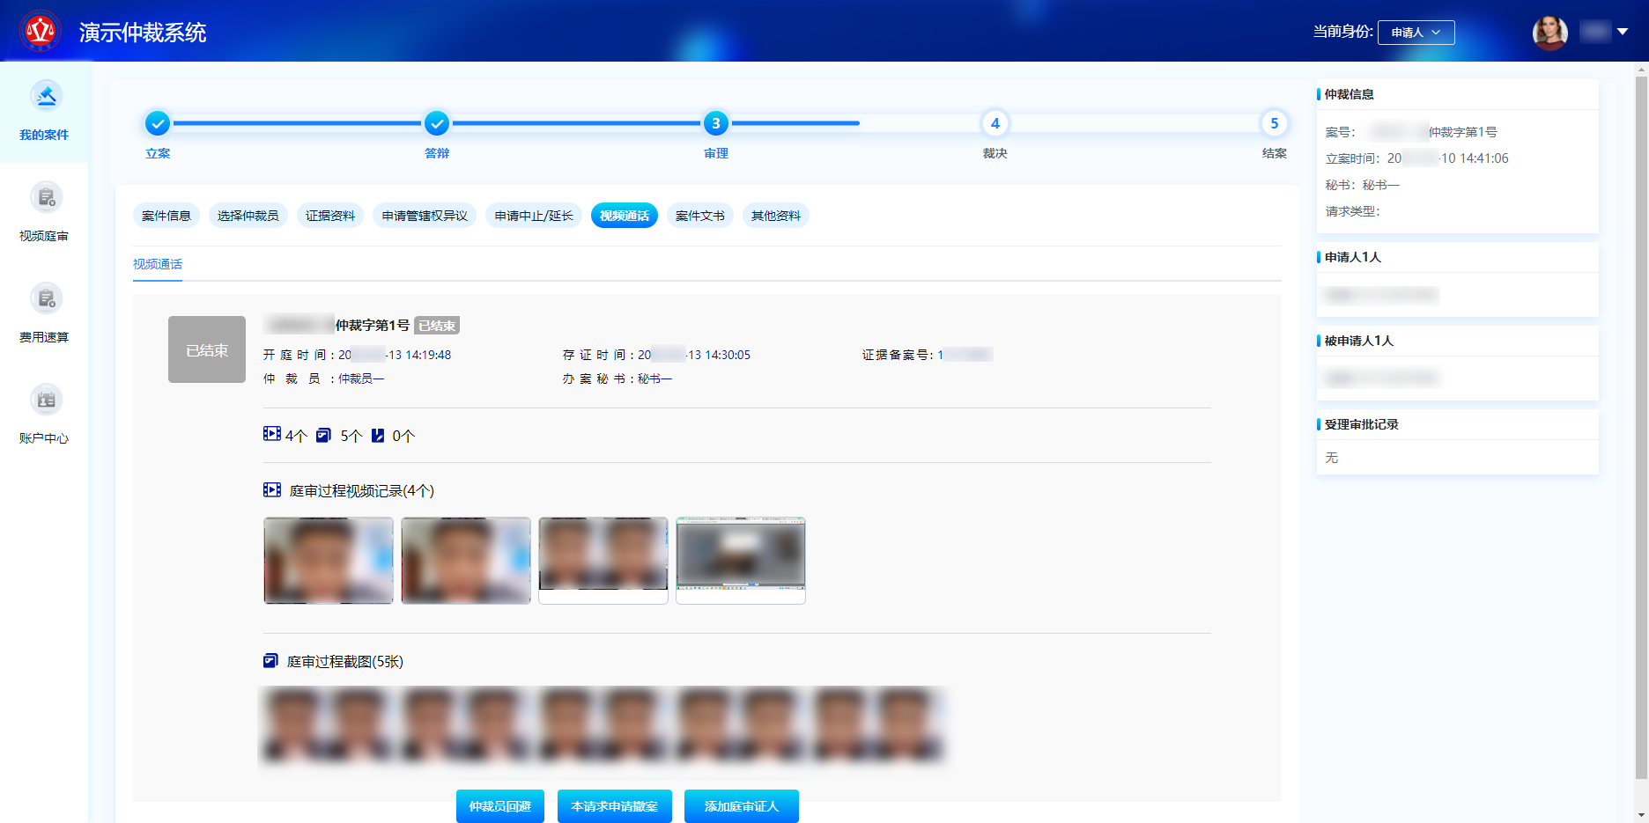Click the video count film icon
The width and height of the screenshot is (1649, 823).
click(x=271, y=435)
